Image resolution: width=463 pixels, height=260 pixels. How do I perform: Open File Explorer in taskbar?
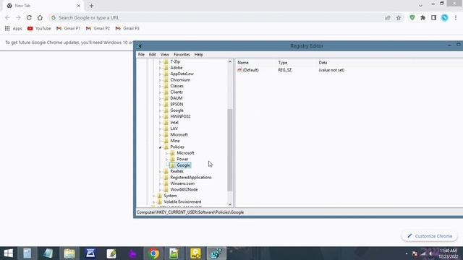(x=69, y=253)
